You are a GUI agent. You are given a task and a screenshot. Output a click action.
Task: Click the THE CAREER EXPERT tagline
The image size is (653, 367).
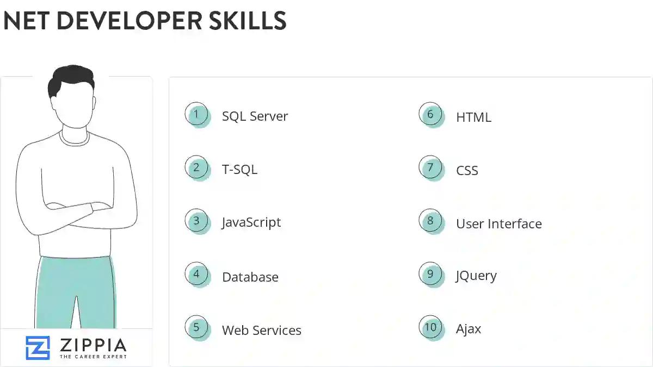tap(93, 356)
